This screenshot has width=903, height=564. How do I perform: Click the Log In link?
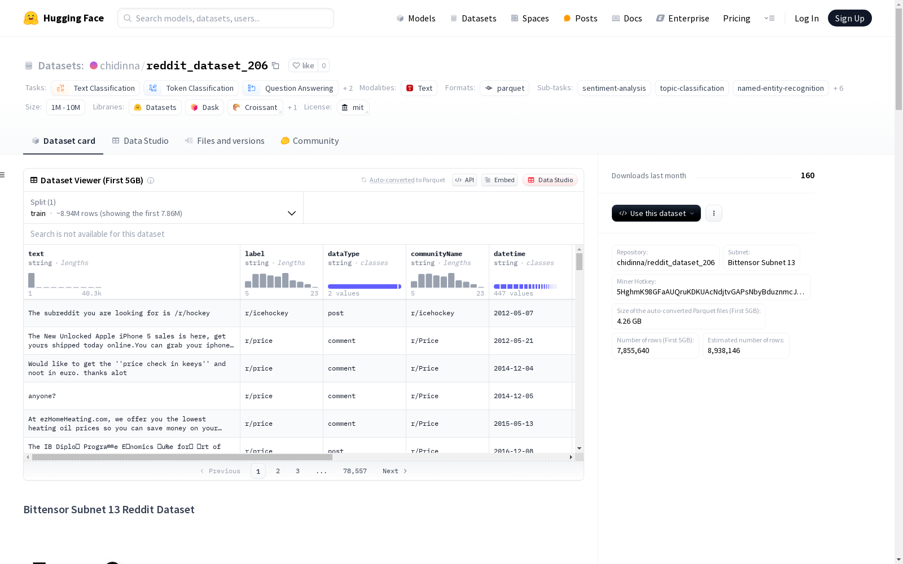pyautogui.click(x=806, y=18)
